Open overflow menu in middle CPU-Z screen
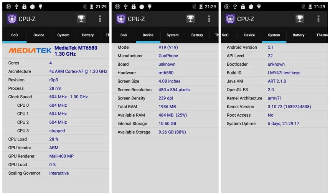 (209, 19)
